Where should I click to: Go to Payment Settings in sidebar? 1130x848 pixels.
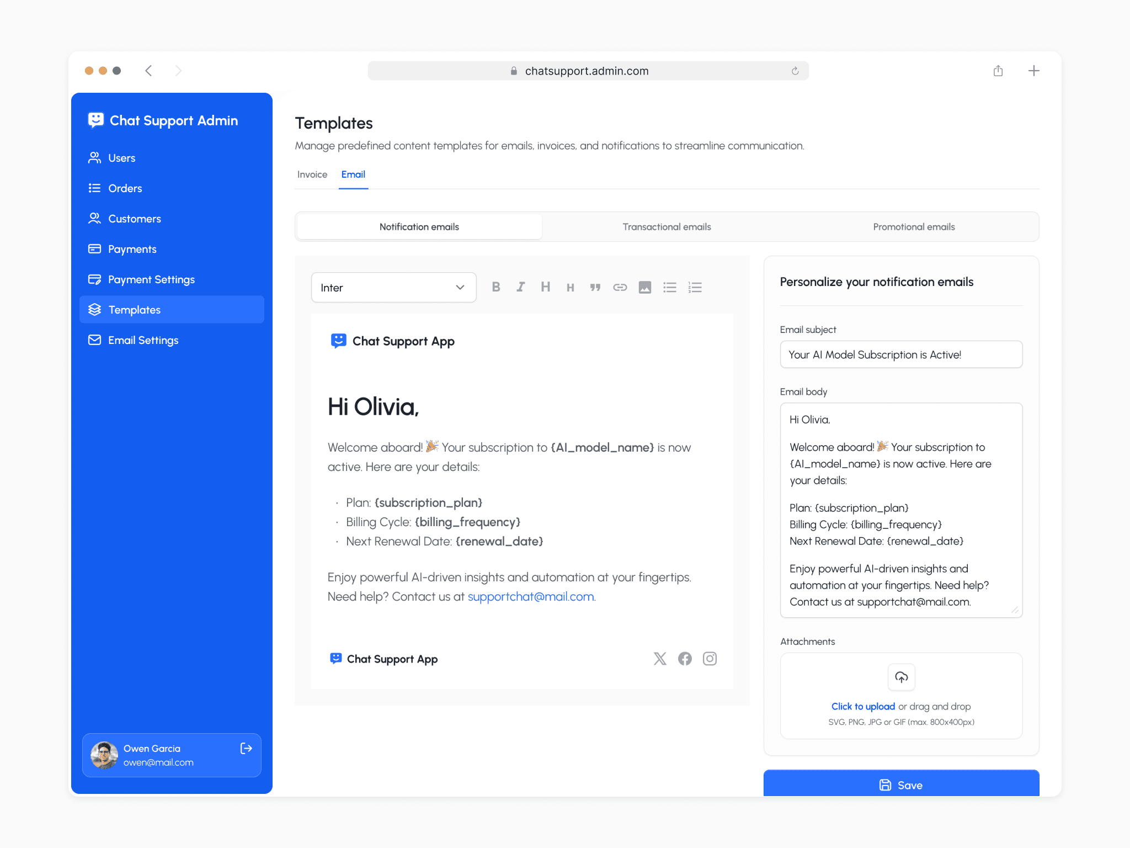click(x=151, y=279)
